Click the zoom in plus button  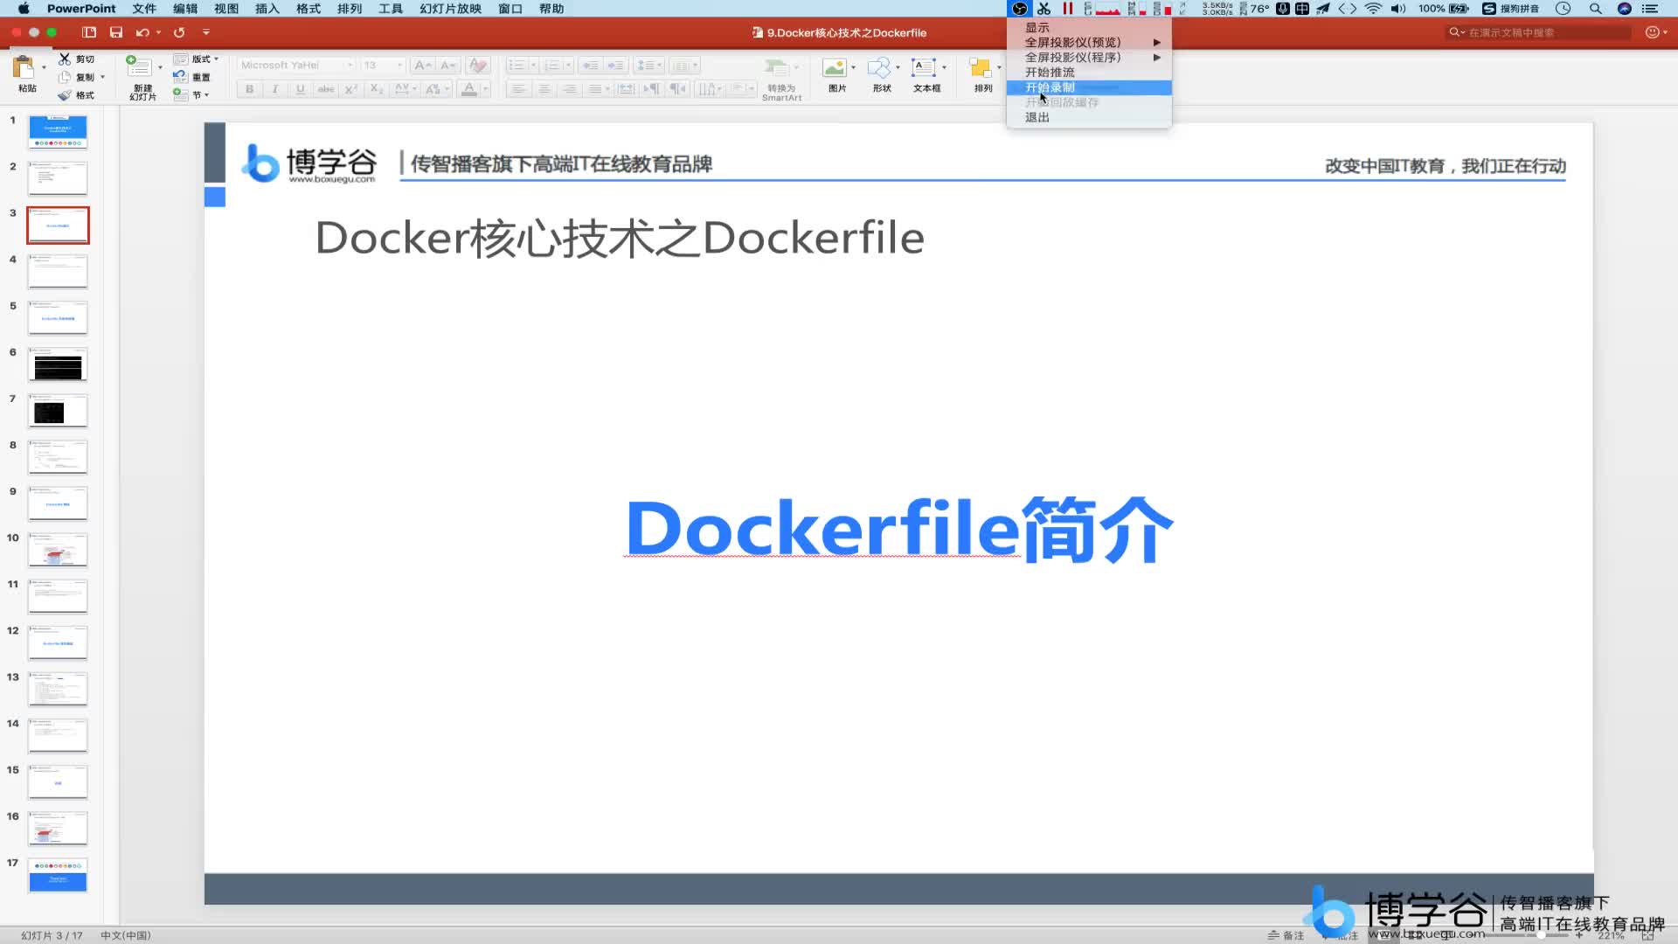coord(1579,934)
